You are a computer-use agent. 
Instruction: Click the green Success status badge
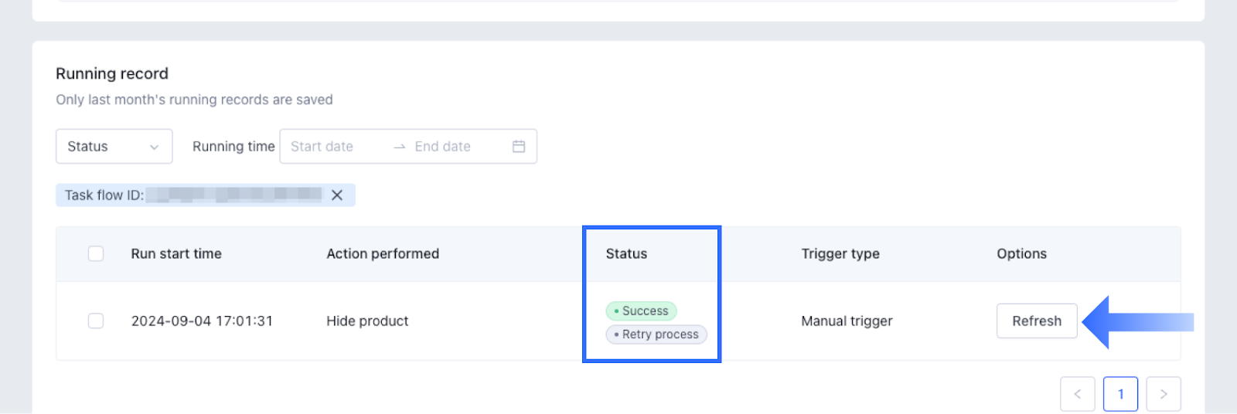[x=641, y=310]
